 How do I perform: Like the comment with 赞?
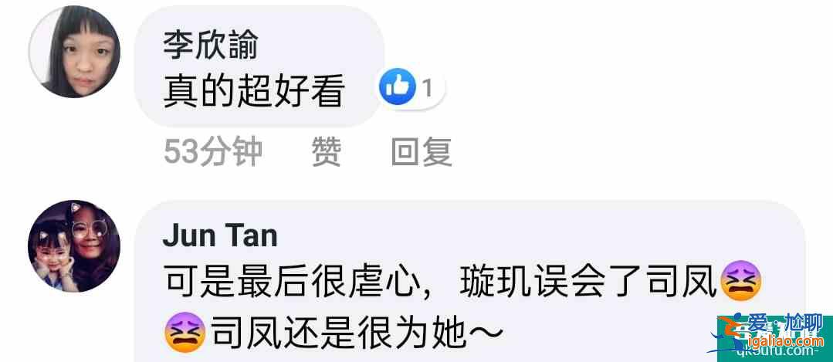click(327, 152)
